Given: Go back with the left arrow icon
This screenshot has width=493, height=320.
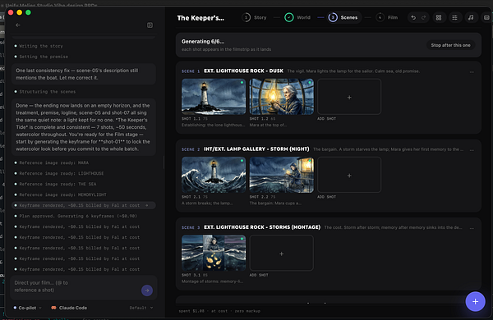Looking at the screenshot, I should [18, 25].
